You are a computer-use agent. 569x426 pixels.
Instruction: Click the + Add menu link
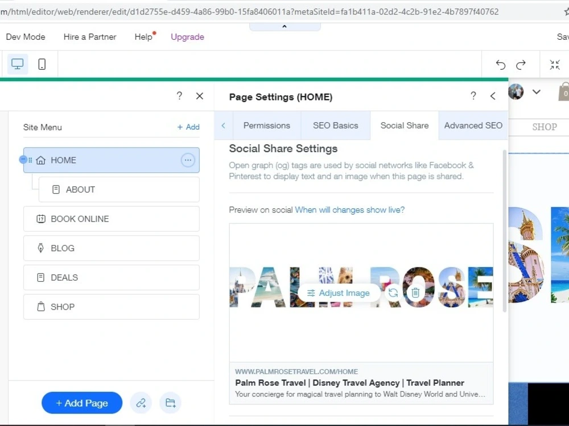pyautogui.click(x=188, y=127)
